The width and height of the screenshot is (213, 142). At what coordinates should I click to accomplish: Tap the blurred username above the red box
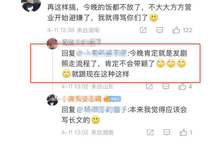point(82,42)
